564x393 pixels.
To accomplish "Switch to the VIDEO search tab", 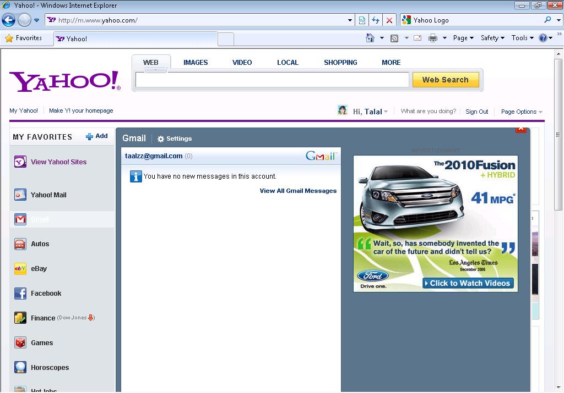I will click(242, 63).
